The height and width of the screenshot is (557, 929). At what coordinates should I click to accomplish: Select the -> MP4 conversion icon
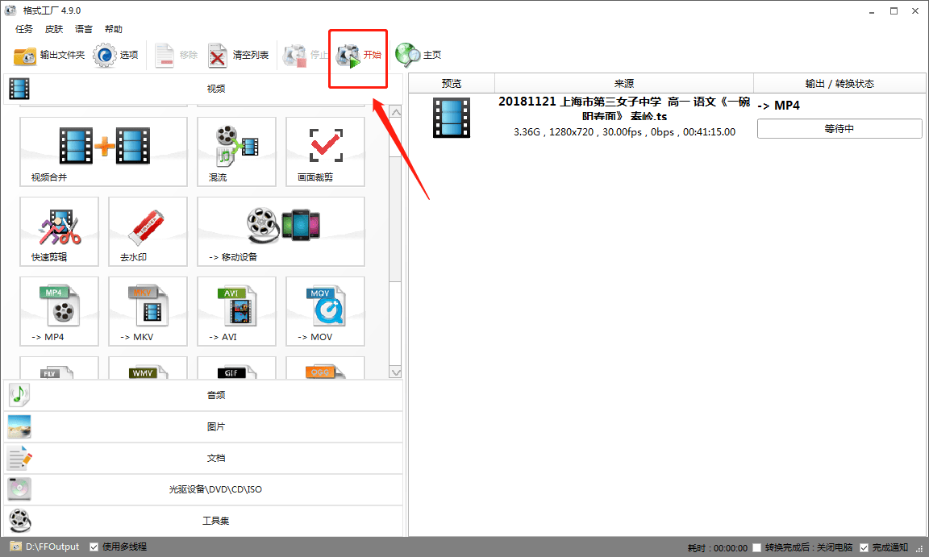pos(59,311)
